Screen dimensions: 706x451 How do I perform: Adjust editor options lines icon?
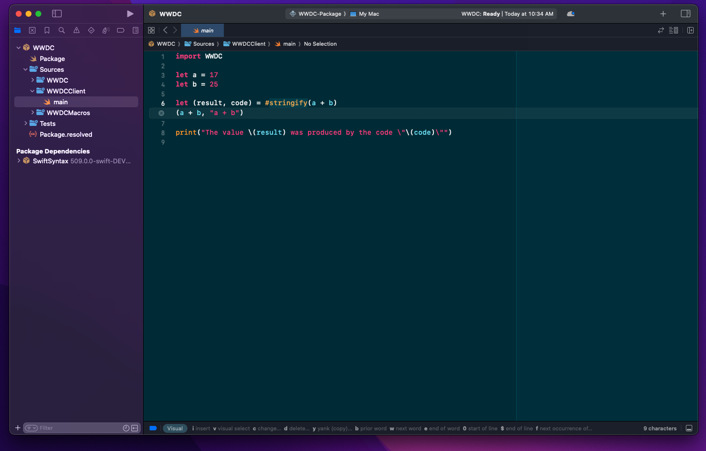point(674,30)
